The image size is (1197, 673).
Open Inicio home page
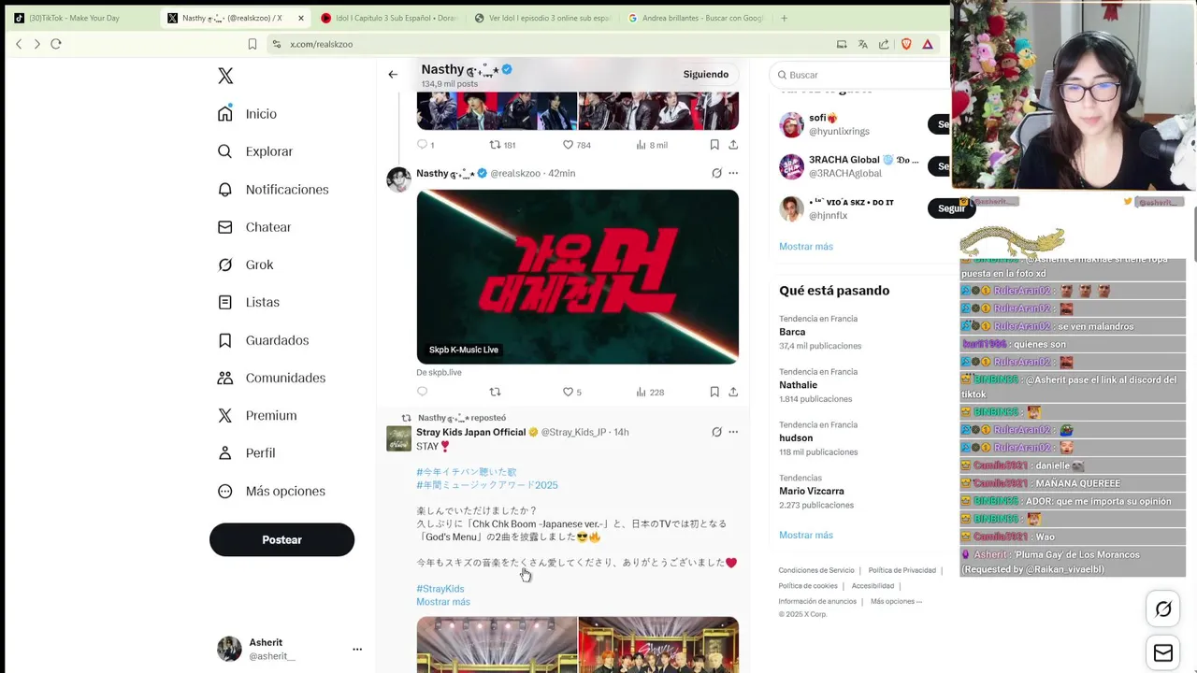248,114
